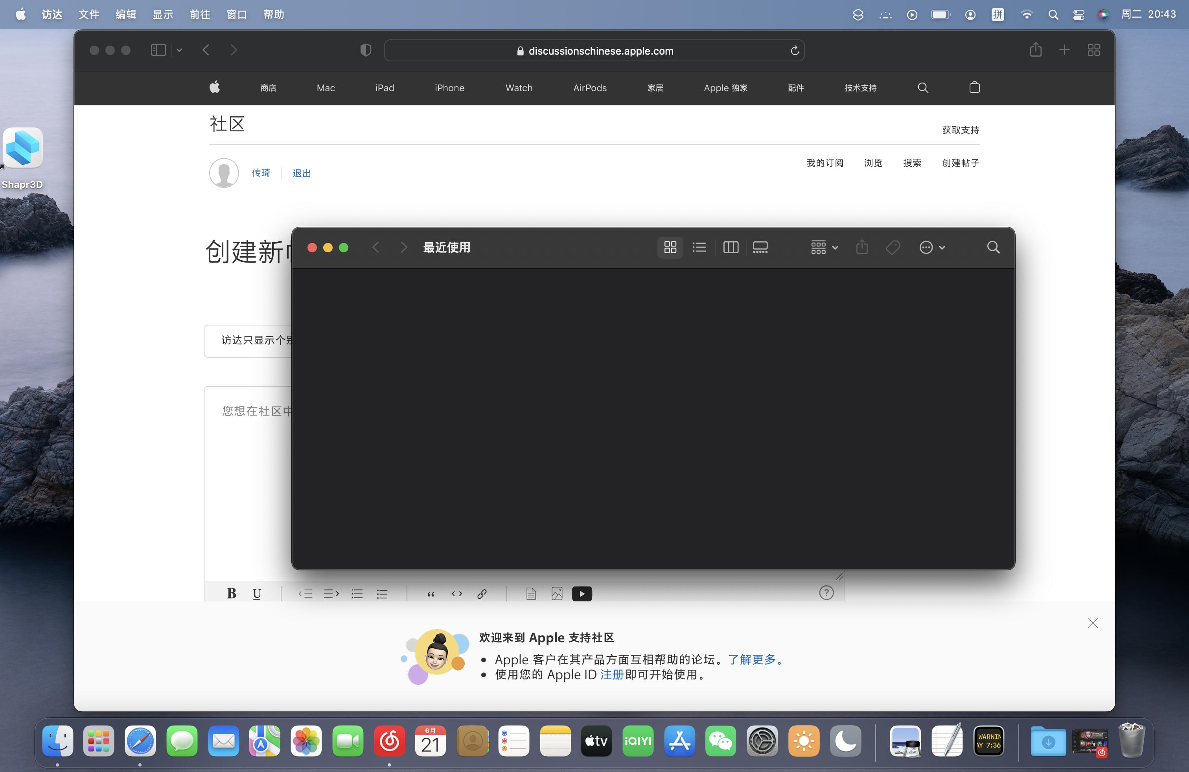Open the Safari privacy report shield
Screen dimensions: 1189x772
coord(366,50)
